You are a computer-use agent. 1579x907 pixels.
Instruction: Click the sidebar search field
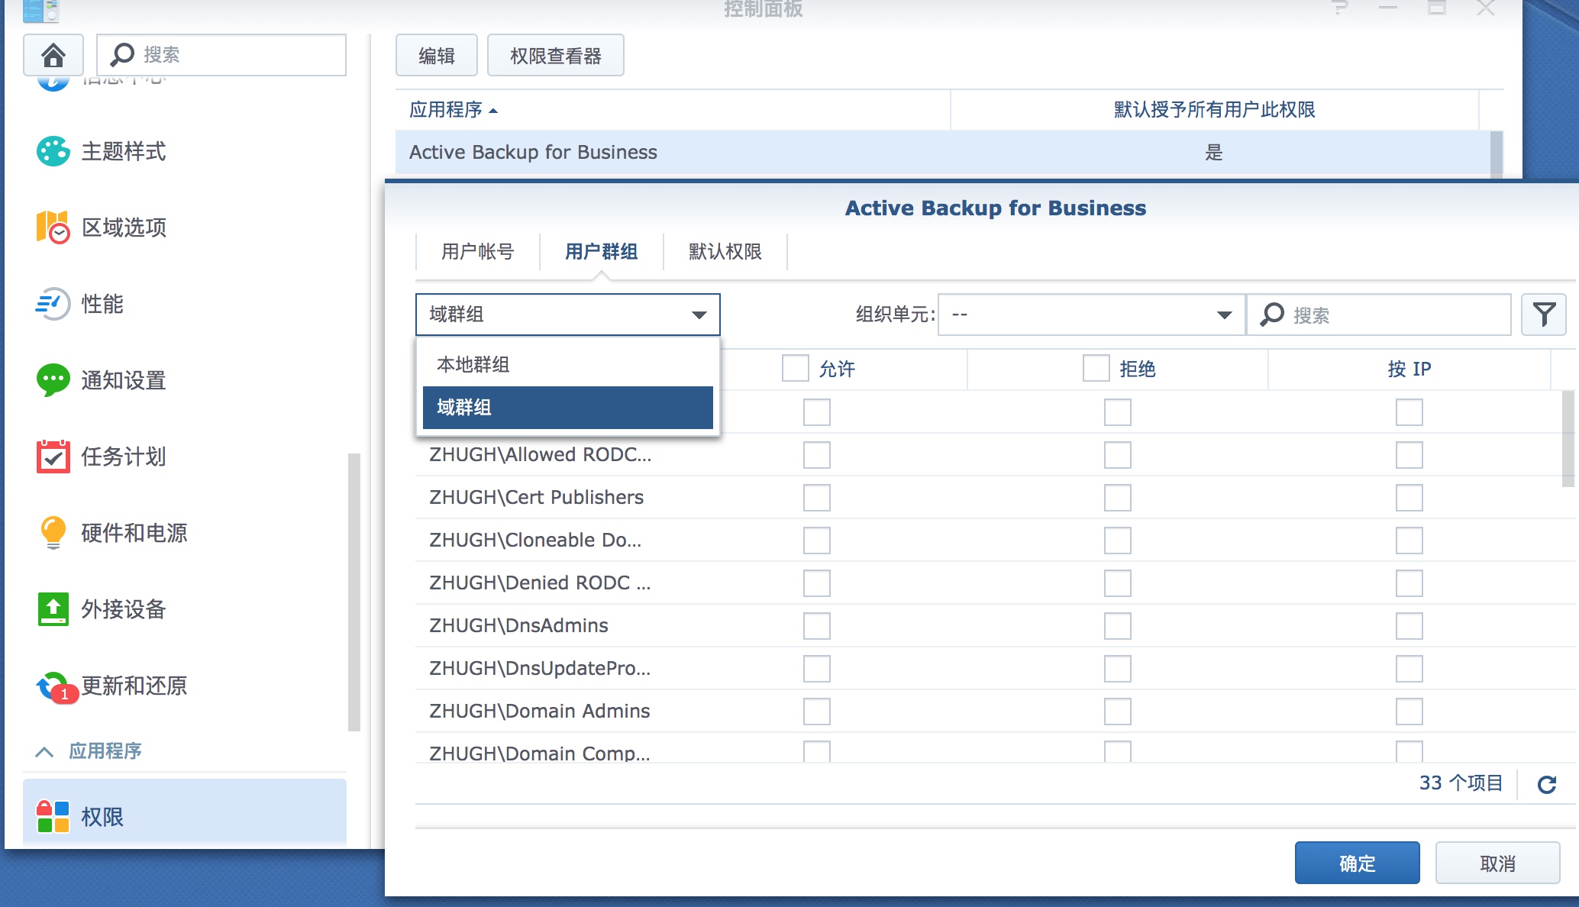[x=221, y=55]
